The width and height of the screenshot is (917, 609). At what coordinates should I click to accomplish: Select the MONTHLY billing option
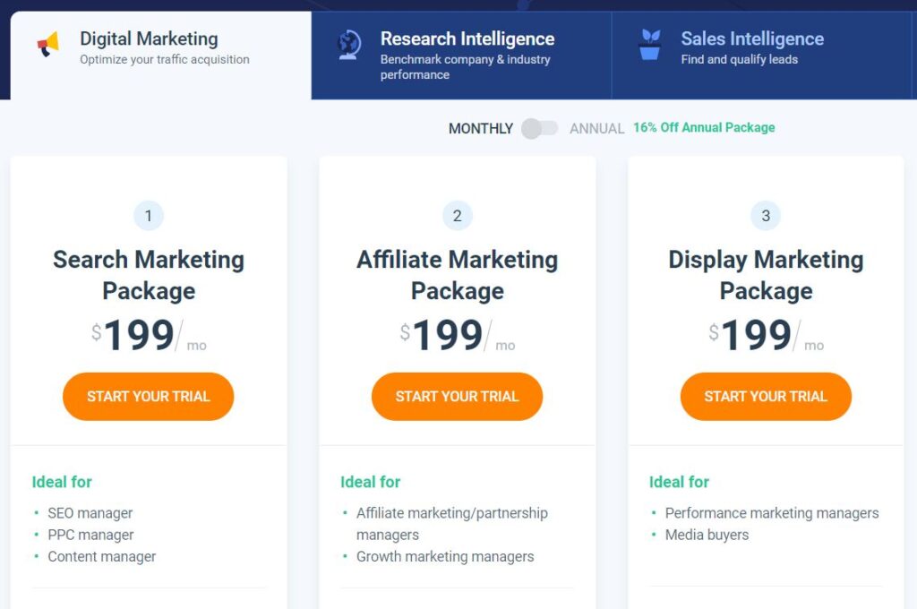pyautogui.click(x=480, y=129)
